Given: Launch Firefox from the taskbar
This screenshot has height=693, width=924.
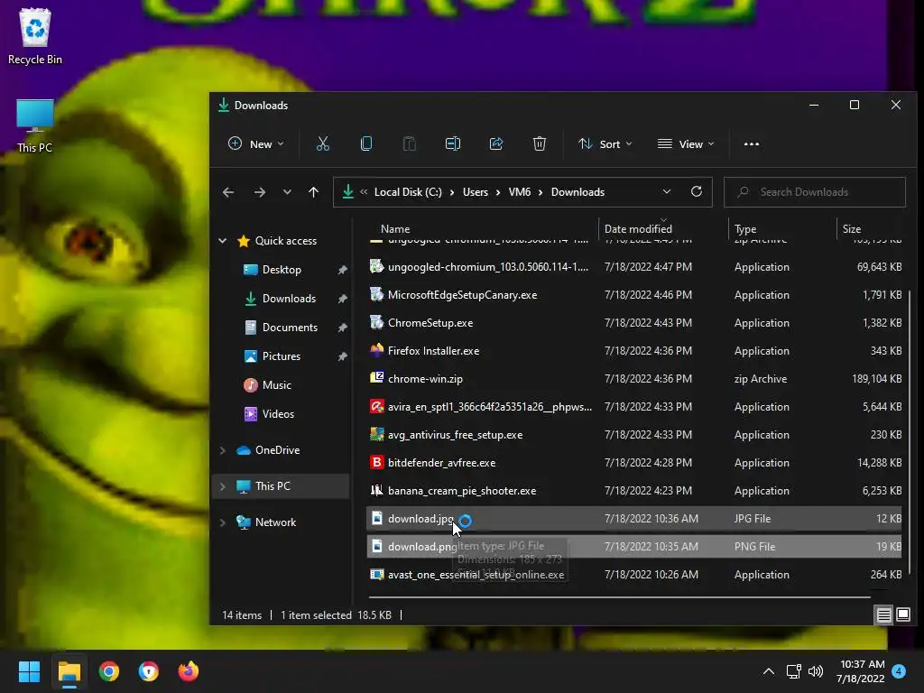Looking at the screenshot, I should coord(189,671).
